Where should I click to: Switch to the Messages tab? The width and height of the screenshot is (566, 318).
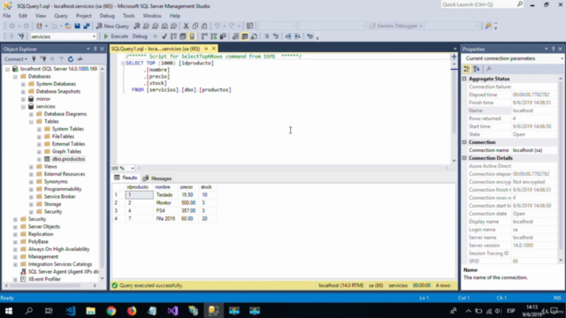157,178
